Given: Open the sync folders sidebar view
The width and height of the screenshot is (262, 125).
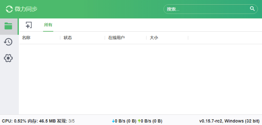Looking at the screenshot, I should click(x=8, y=26).
